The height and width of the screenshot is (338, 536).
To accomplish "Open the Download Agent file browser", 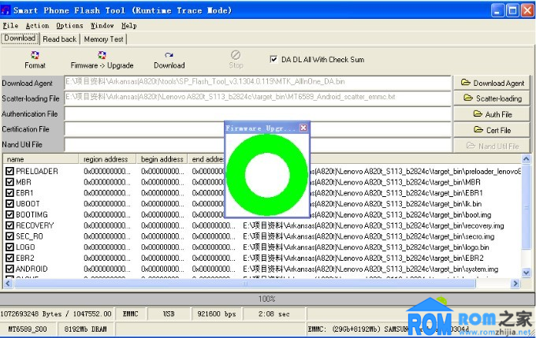I will [493, 83].
